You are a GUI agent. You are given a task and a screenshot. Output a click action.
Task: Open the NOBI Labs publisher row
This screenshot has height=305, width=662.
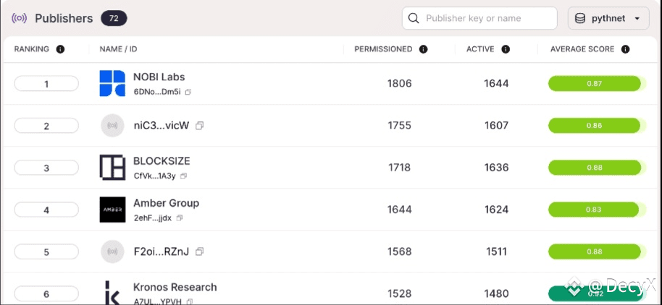[331, 83]
